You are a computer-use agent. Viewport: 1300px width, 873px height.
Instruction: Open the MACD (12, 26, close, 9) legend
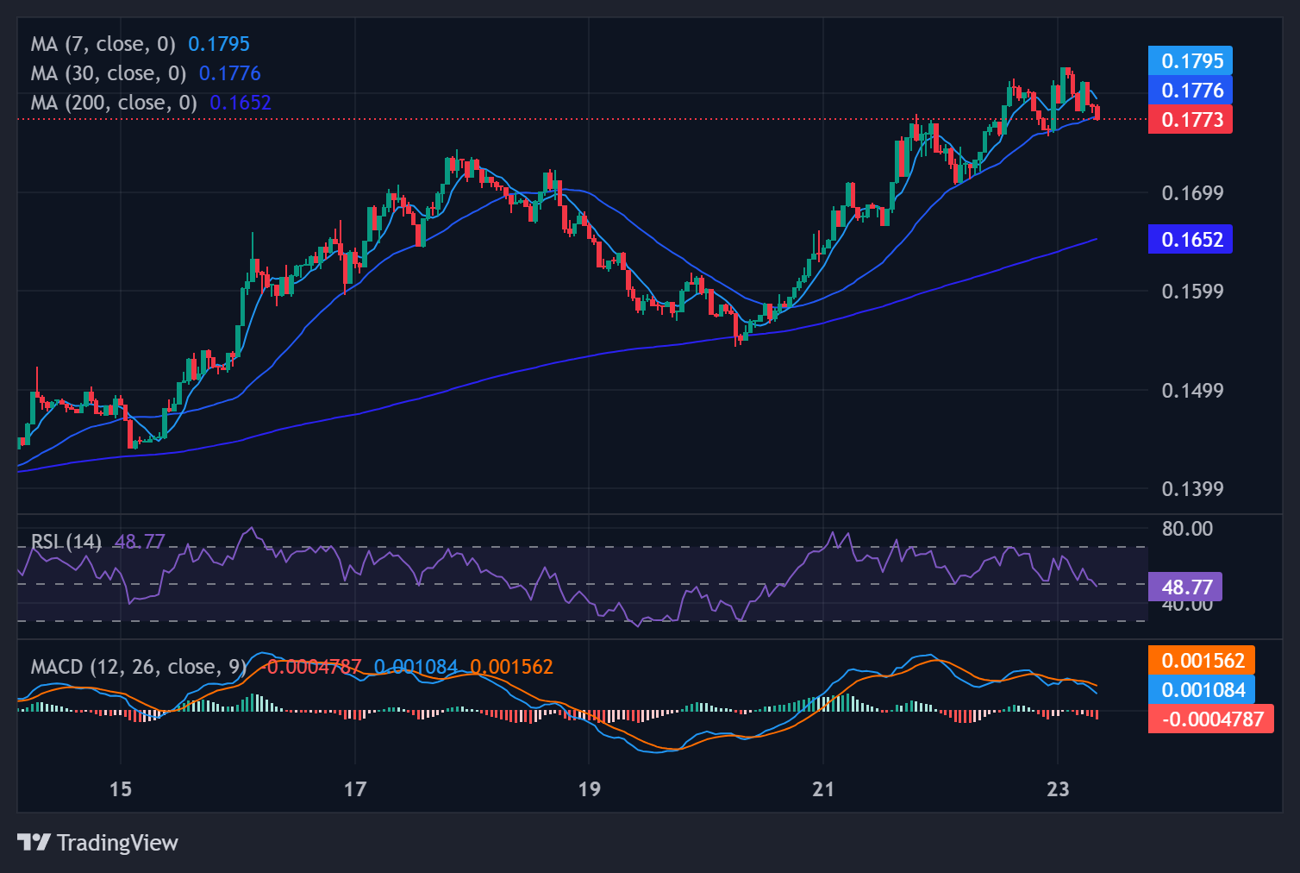138,667
